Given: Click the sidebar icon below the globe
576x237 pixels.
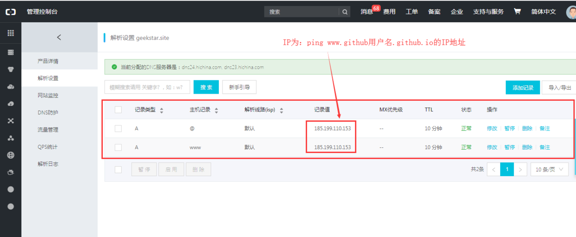Looking at the screenshot, I should pos(11,172).
